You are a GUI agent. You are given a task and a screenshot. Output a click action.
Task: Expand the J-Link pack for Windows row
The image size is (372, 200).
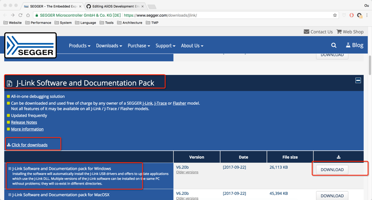click(x=10, y=169)
